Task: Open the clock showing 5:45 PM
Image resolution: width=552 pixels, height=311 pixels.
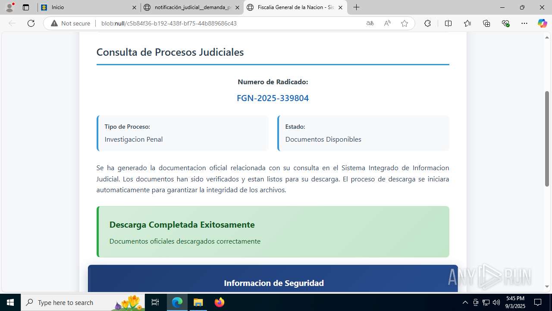Action: [515, 302]
